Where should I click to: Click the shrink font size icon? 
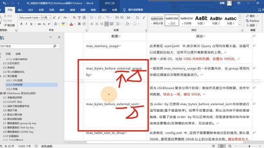(x=59, y=17)
